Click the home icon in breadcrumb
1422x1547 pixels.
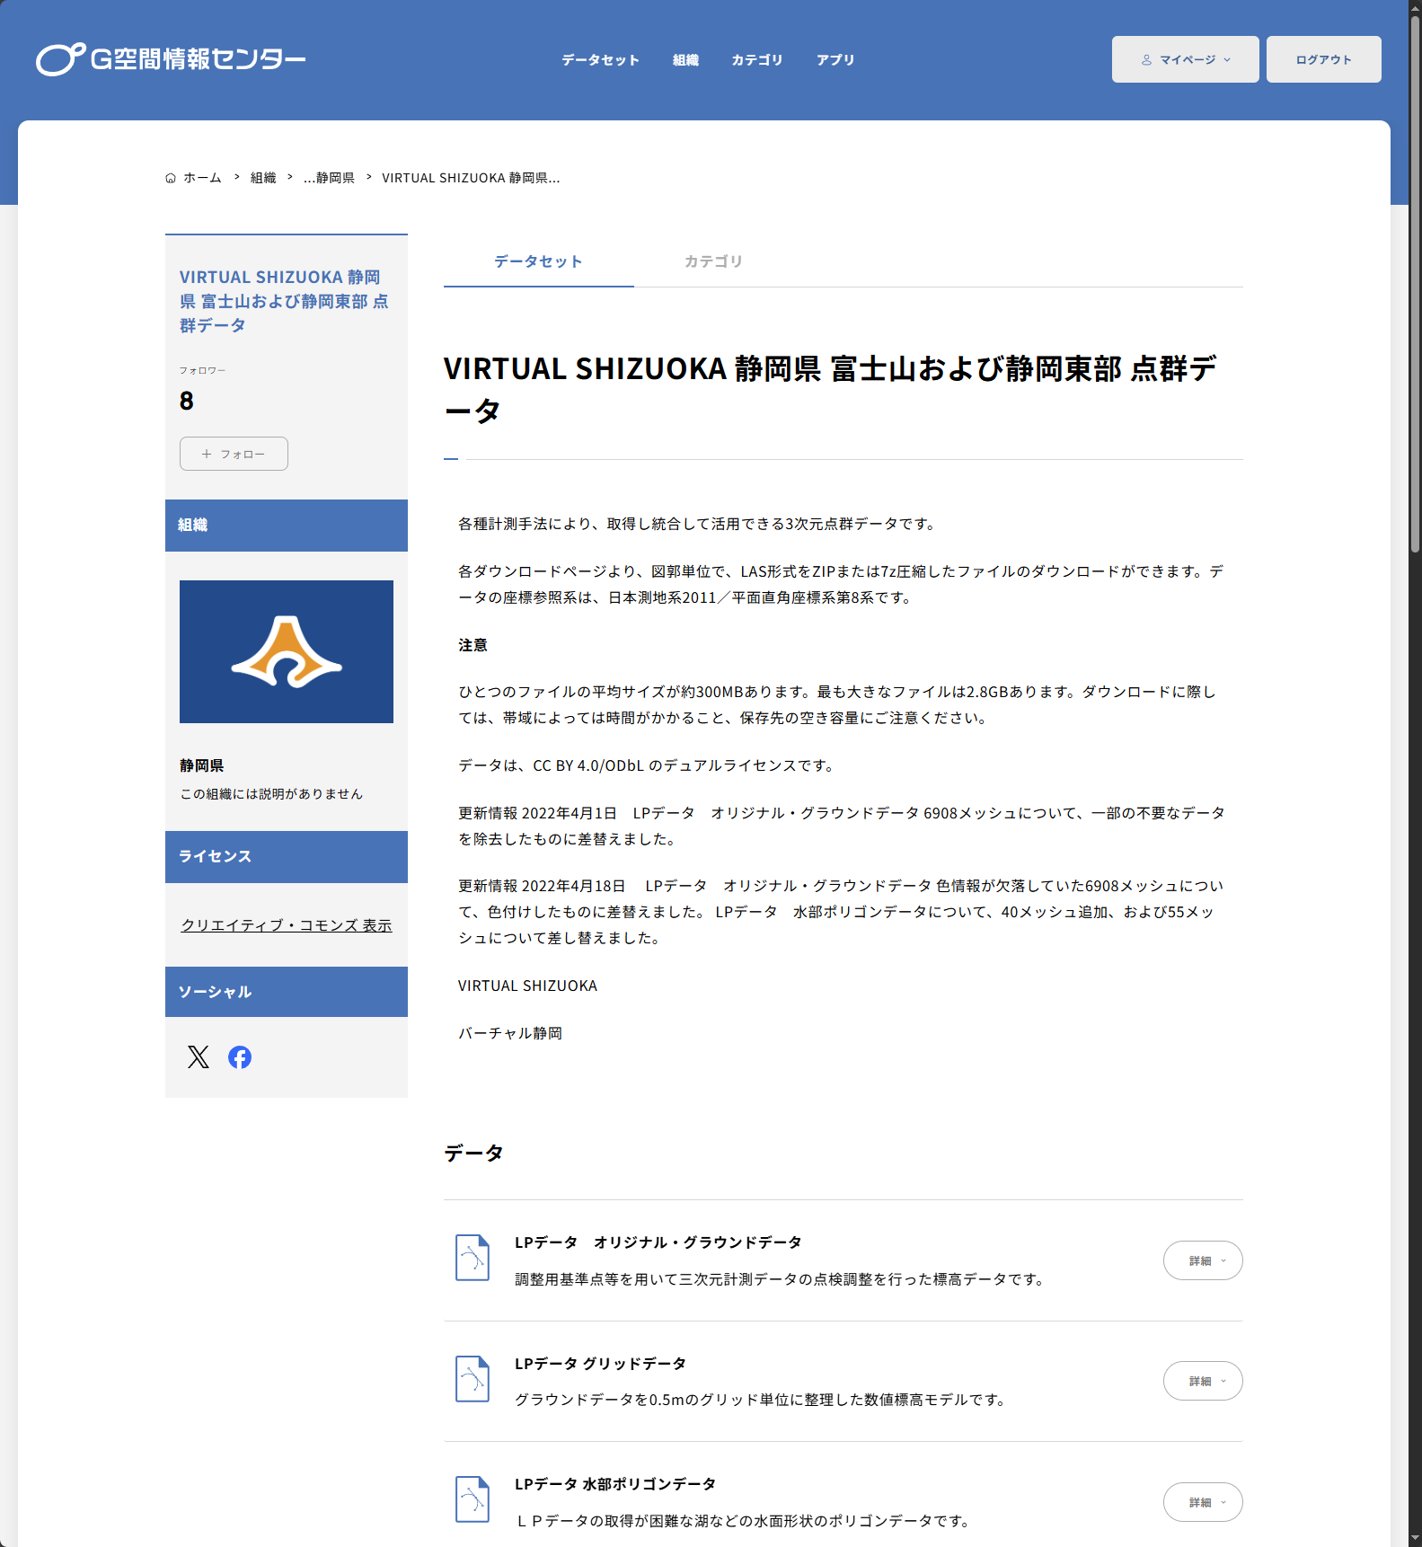tap(171, 179)
